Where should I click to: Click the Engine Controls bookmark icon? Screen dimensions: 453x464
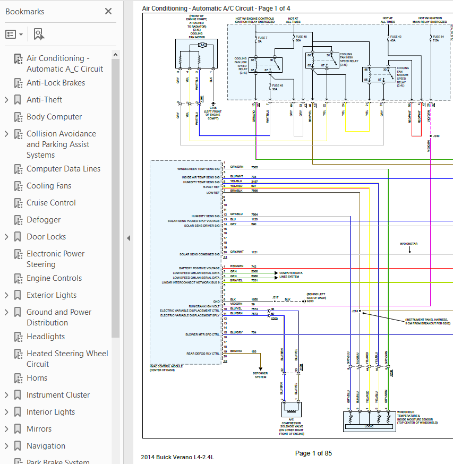pos(19,279)
